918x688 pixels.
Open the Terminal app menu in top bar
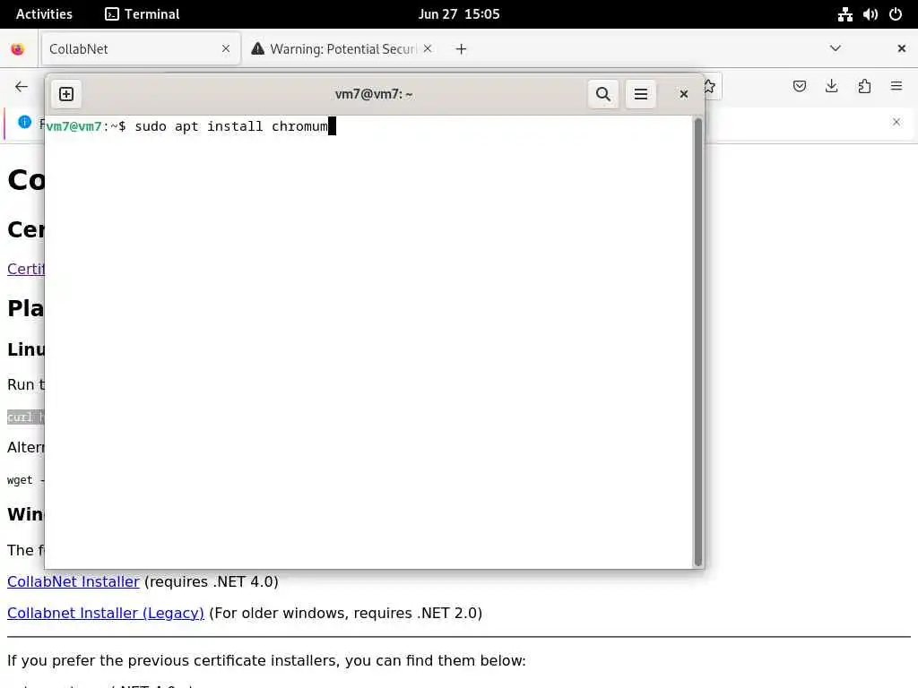coord(143,14)
